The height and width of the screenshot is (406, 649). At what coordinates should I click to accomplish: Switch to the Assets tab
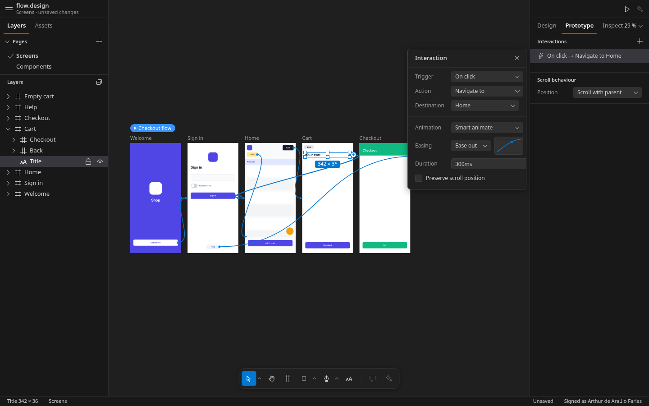pyautogui.click(x=44, y=26)
